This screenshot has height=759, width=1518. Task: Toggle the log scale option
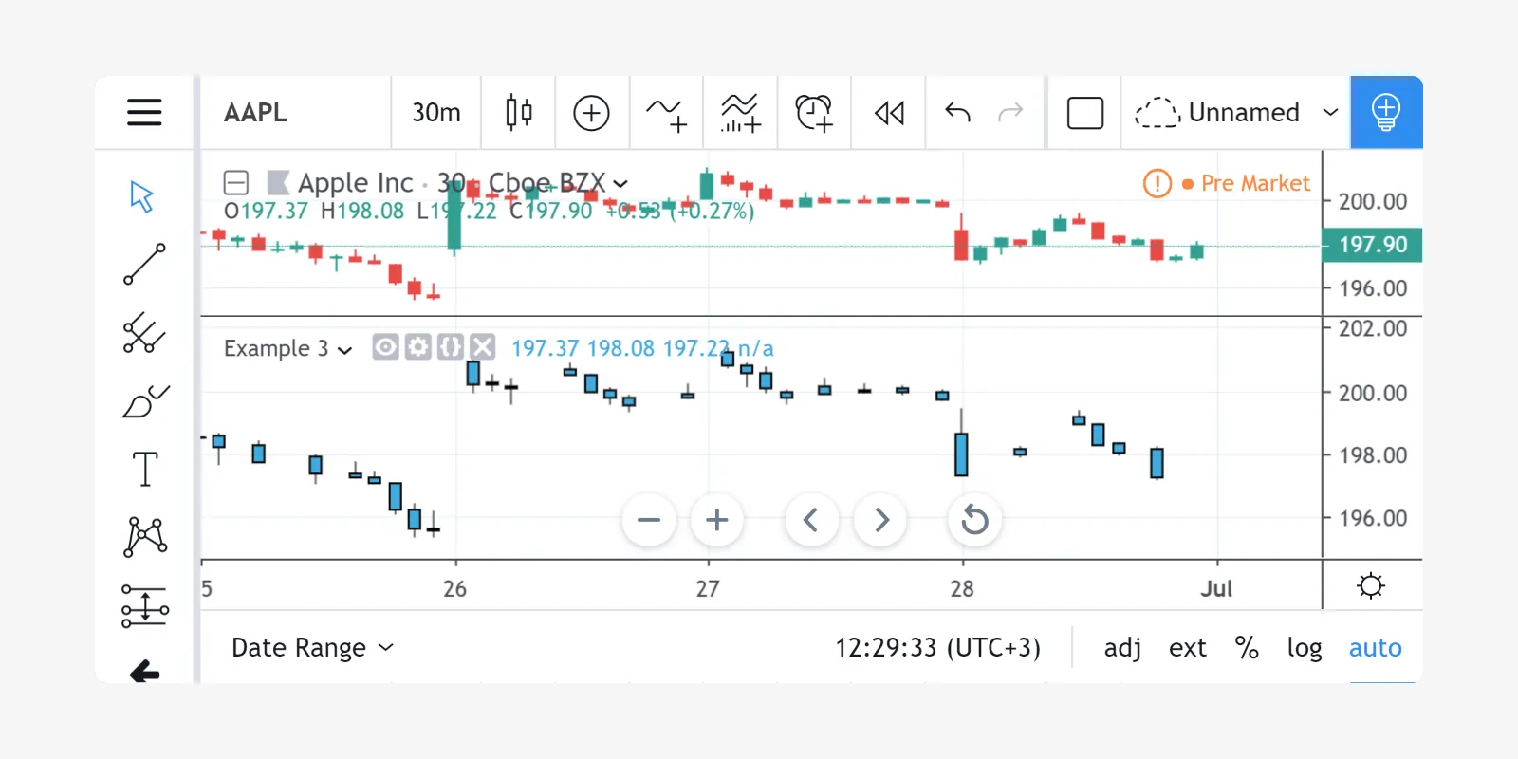tap(1304, 647)
